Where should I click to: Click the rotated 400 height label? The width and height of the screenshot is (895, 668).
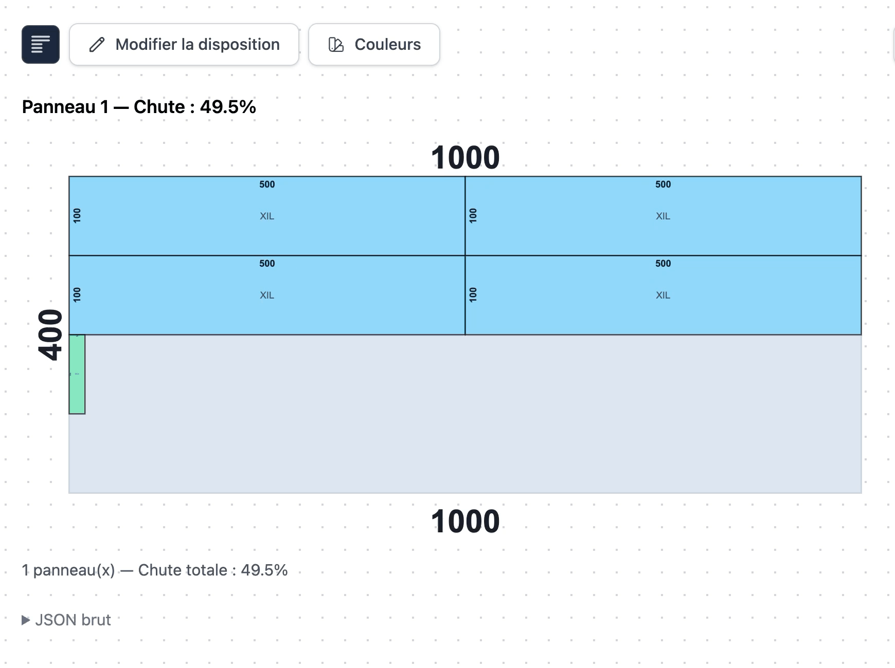(x=50, y=335)
